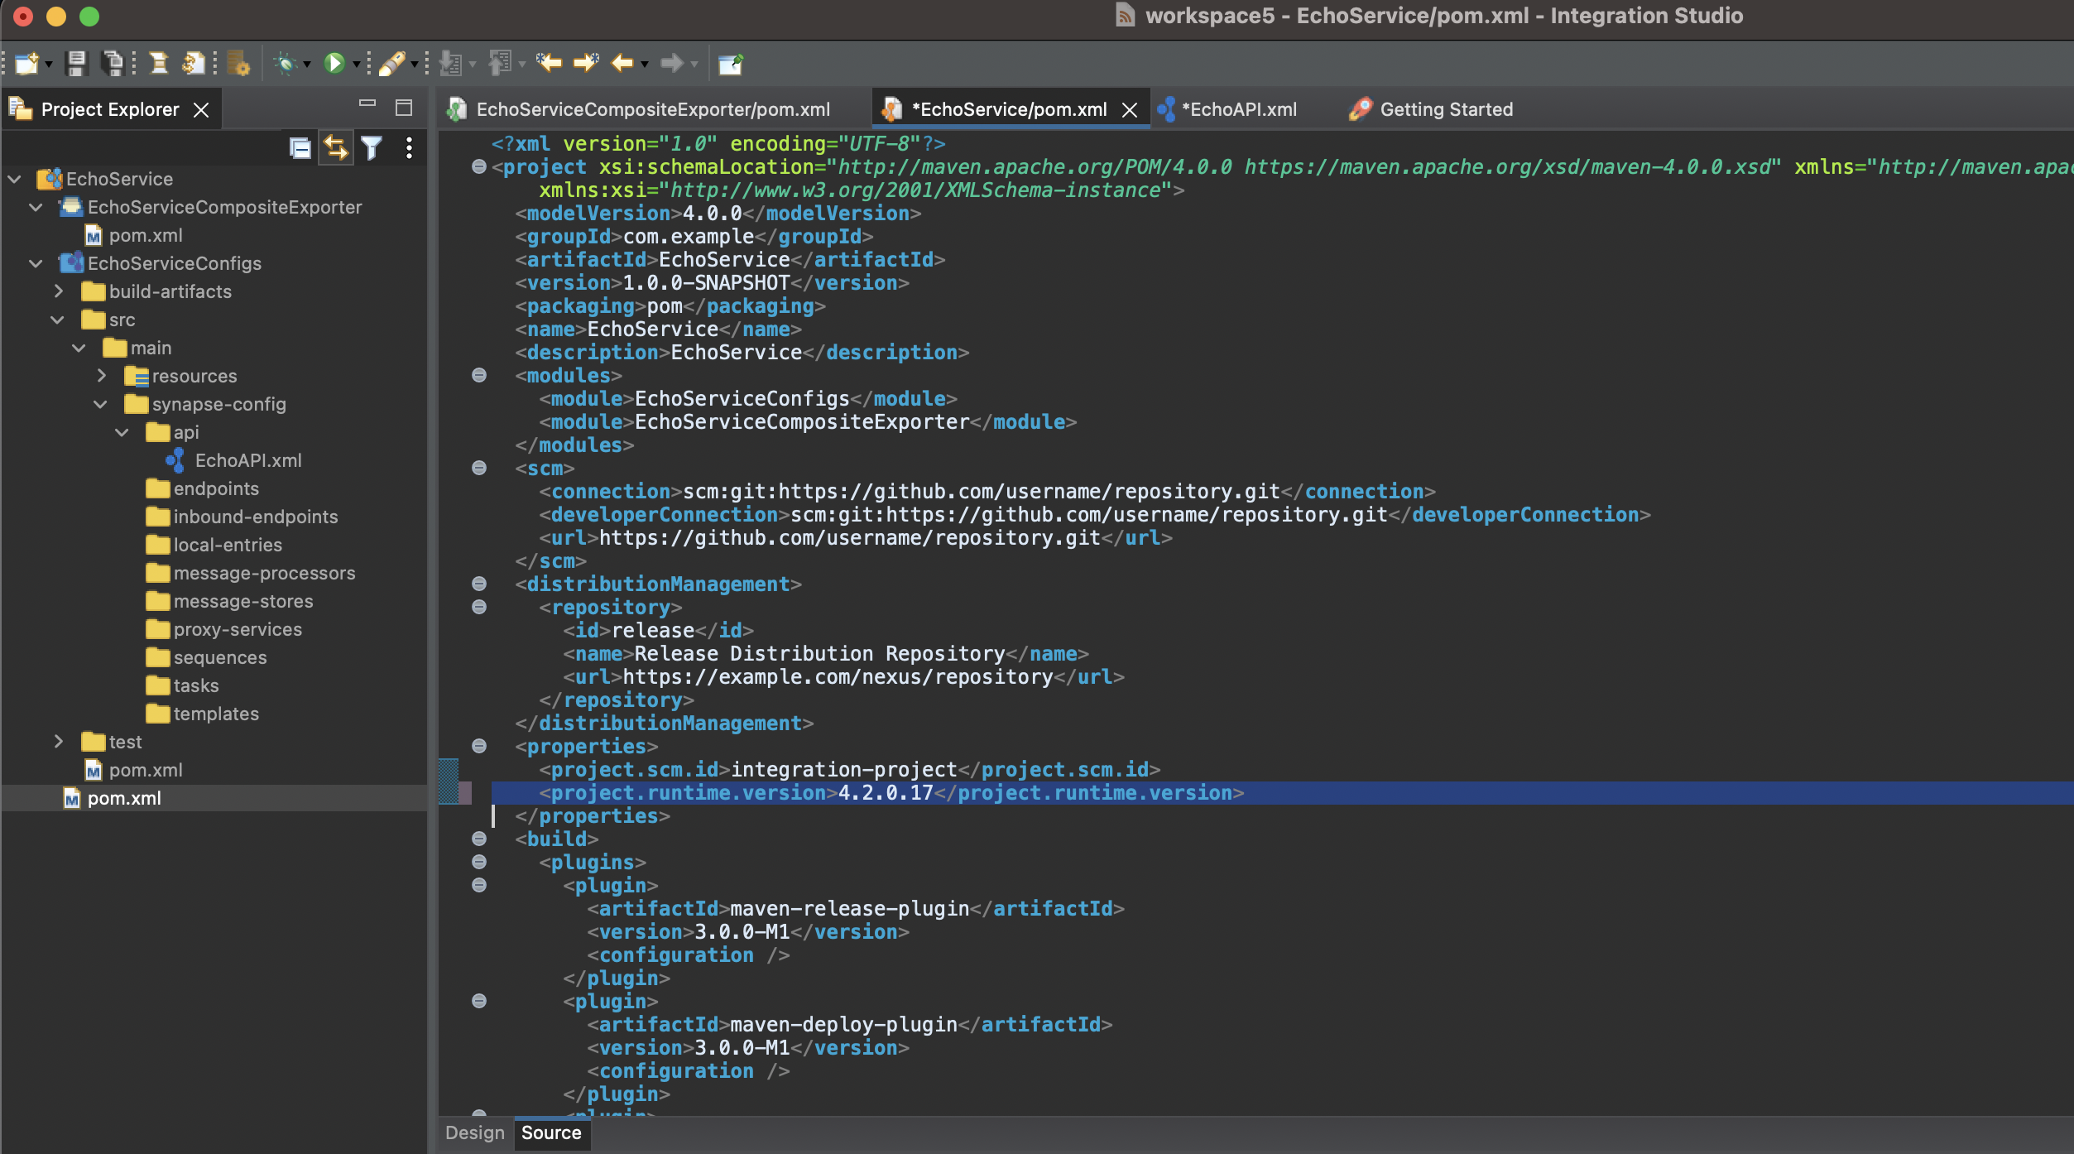Image resolution: width=2074 pixels, height=1154 pixels.
Task: Select the endpoints folder
Action: pos(216,488)
